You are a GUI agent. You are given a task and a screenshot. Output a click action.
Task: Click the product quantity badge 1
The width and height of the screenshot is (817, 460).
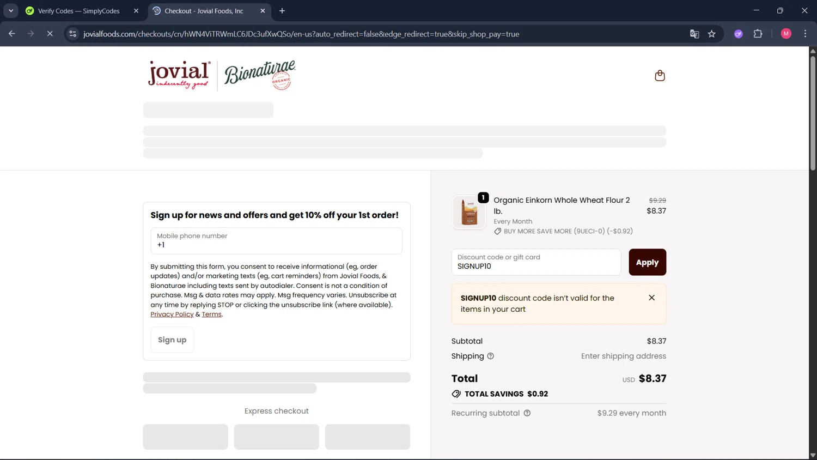[483, 198]
